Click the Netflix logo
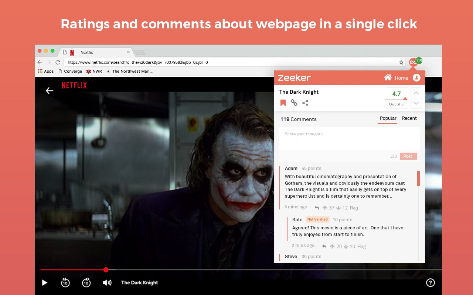 coord(74,85)
